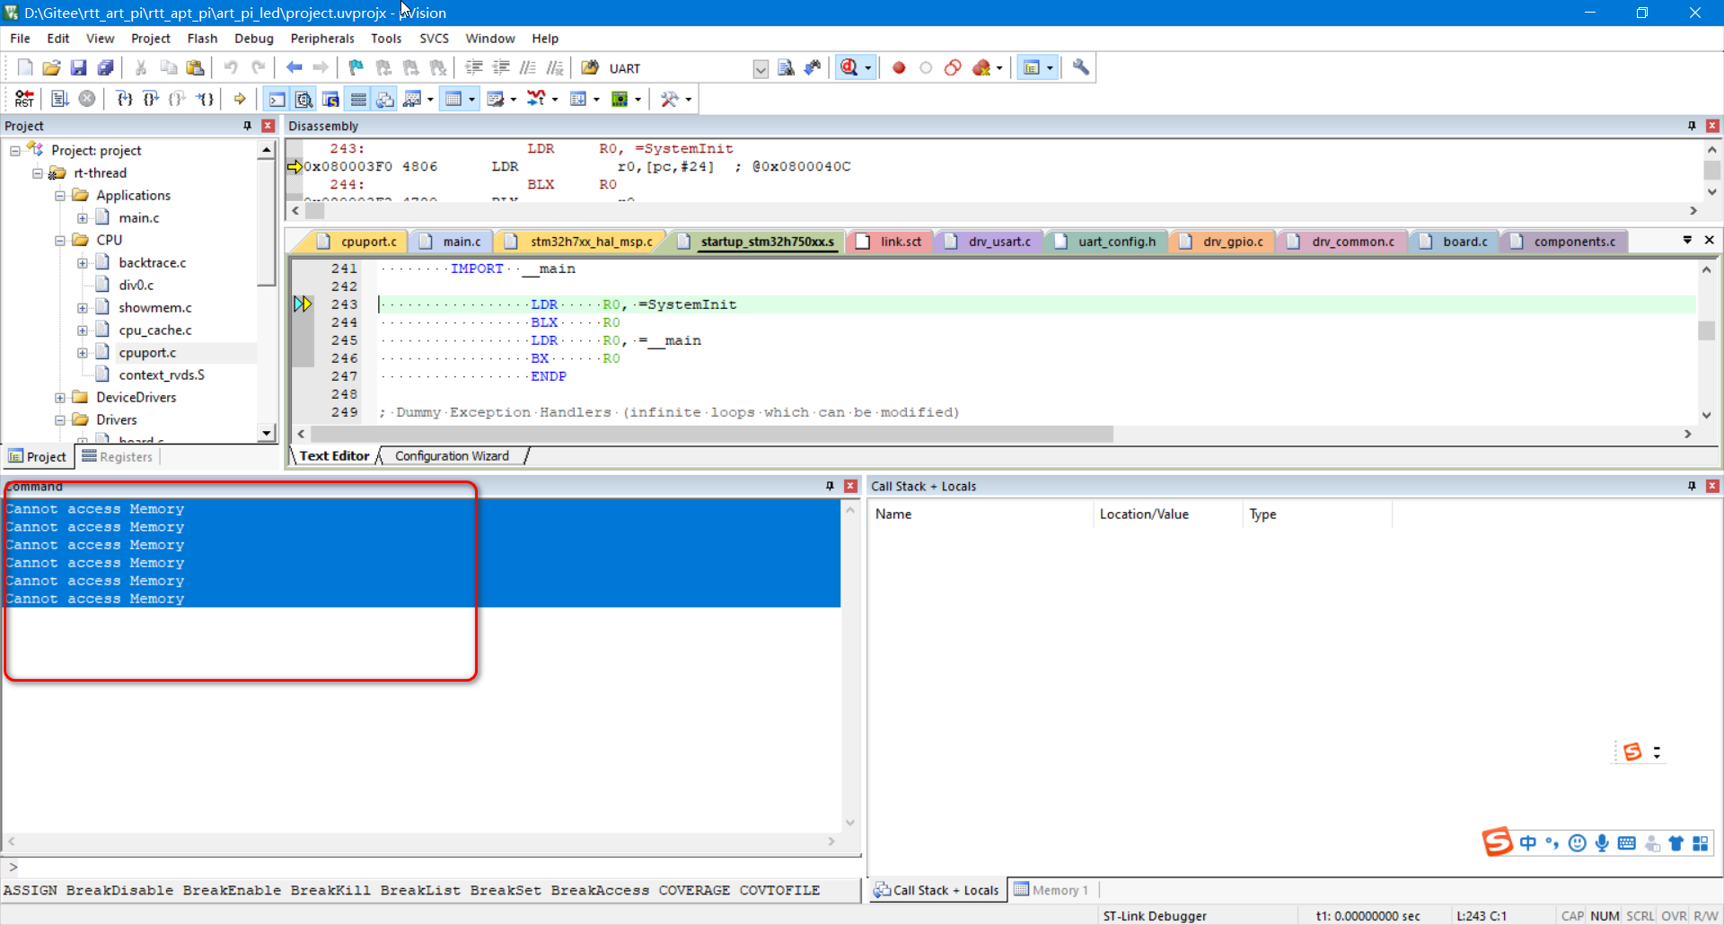1724x925 pixels.
Task: Toggle the Registers window icon
Action: [358, 99]
